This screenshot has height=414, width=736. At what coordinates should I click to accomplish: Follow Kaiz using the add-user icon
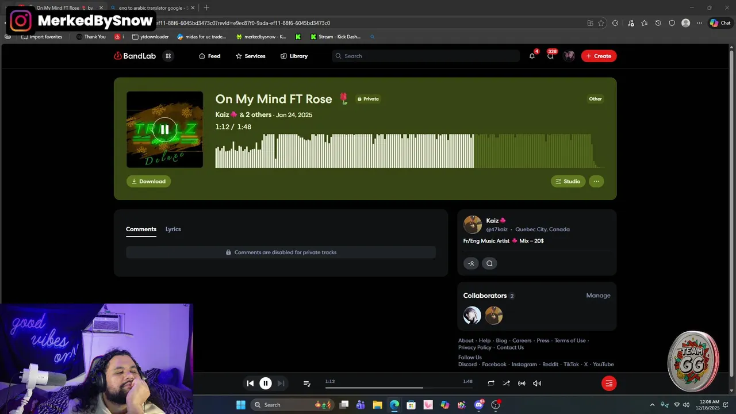point(471,263)
